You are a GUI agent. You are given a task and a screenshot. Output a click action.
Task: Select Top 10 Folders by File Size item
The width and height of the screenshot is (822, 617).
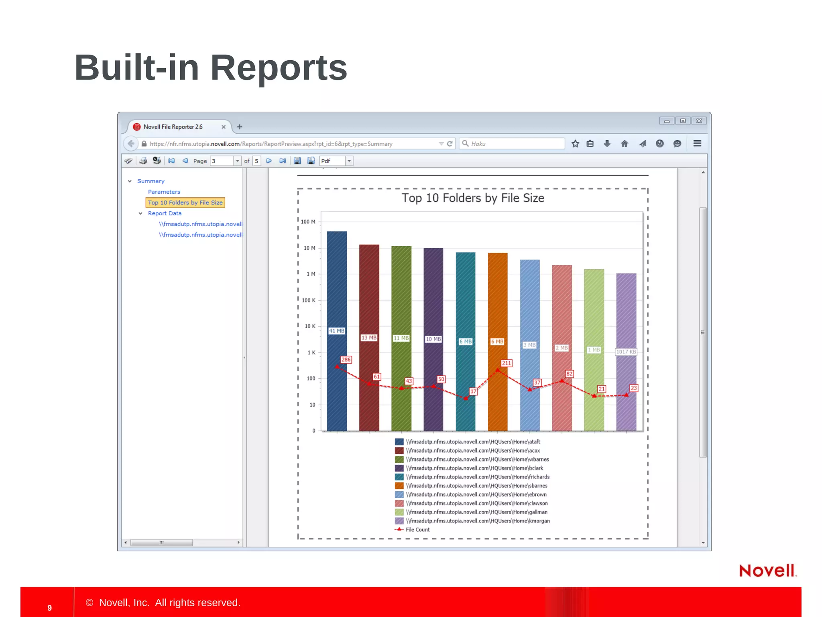pos(185,202)
